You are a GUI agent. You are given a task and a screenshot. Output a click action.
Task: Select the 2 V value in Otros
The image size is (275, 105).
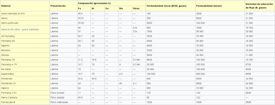click(135, 83)
